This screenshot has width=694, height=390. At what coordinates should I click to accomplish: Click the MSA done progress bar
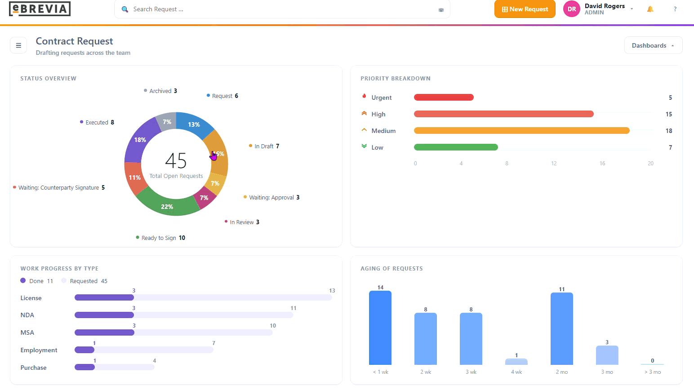104,332
